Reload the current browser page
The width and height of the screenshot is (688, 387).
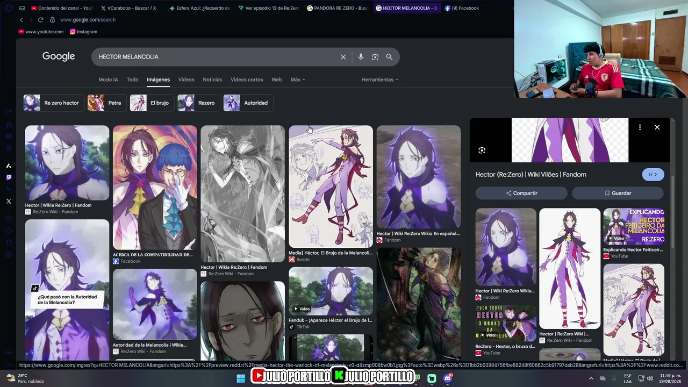pyautogui.click(x=40, y=20)
